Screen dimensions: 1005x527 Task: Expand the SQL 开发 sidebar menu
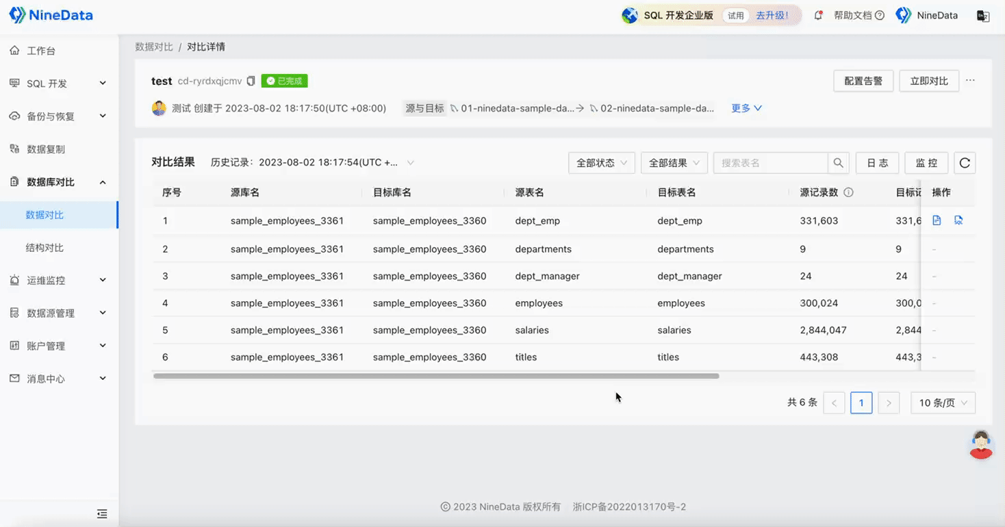click(x=58, y=83)
